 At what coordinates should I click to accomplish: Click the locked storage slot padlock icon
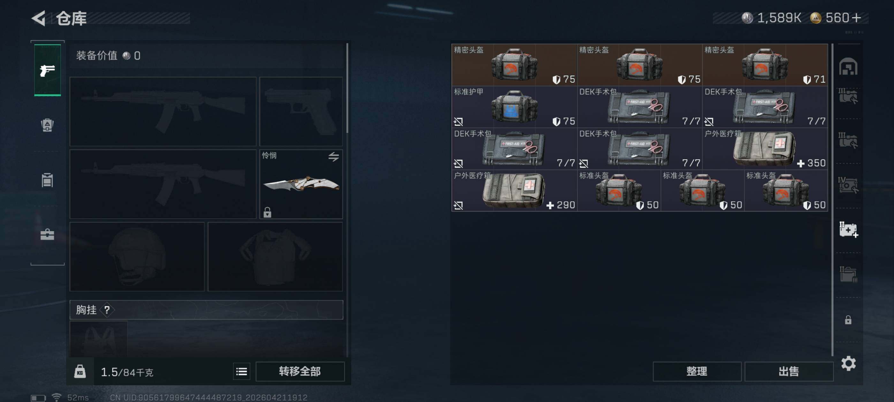tap(848, 319)
